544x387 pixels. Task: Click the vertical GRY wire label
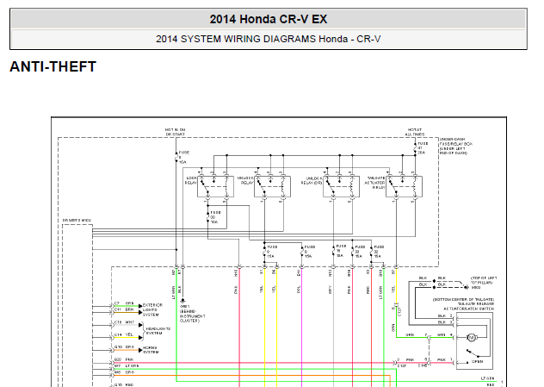click(330, 290)
